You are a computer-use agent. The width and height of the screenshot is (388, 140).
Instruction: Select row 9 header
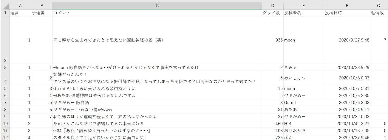tap(5, 117)
